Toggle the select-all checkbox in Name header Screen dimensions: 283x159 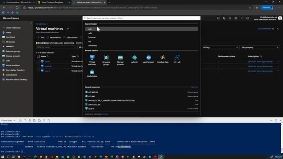pos(38,57)
